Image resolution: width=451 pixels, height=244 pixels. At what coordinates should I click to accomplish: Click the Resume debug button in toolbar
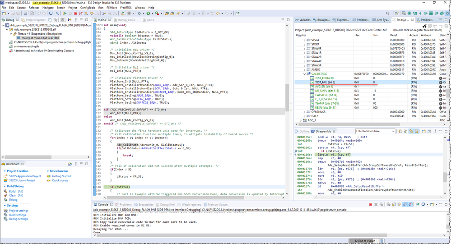[x=65, y=14]
